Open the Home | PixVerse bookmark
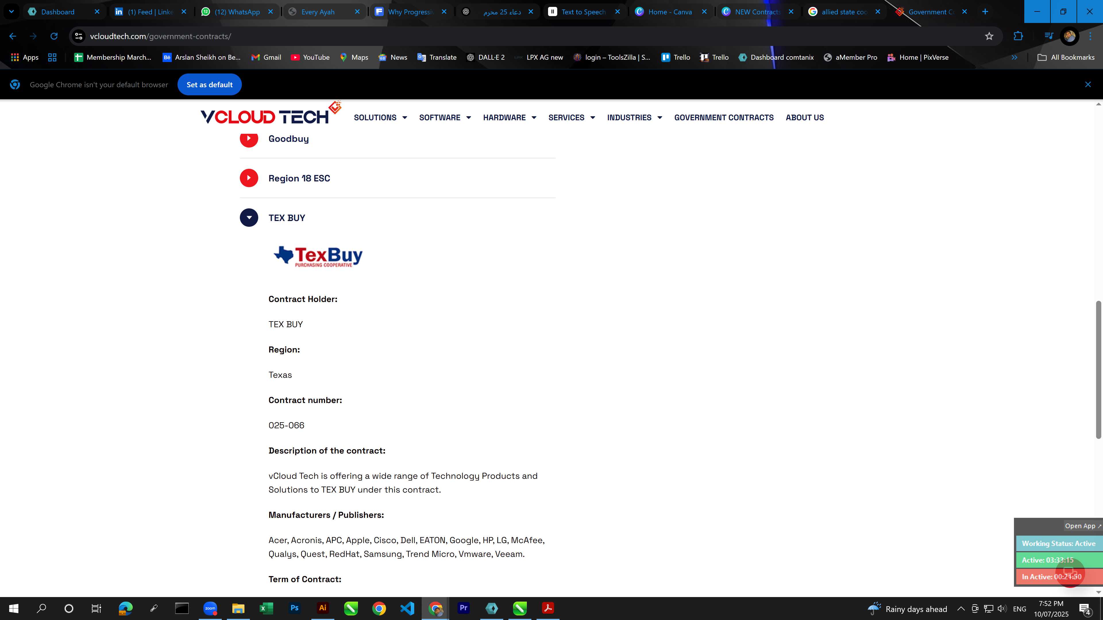Viewport: 1103px width, 620px height. [918, 57]
